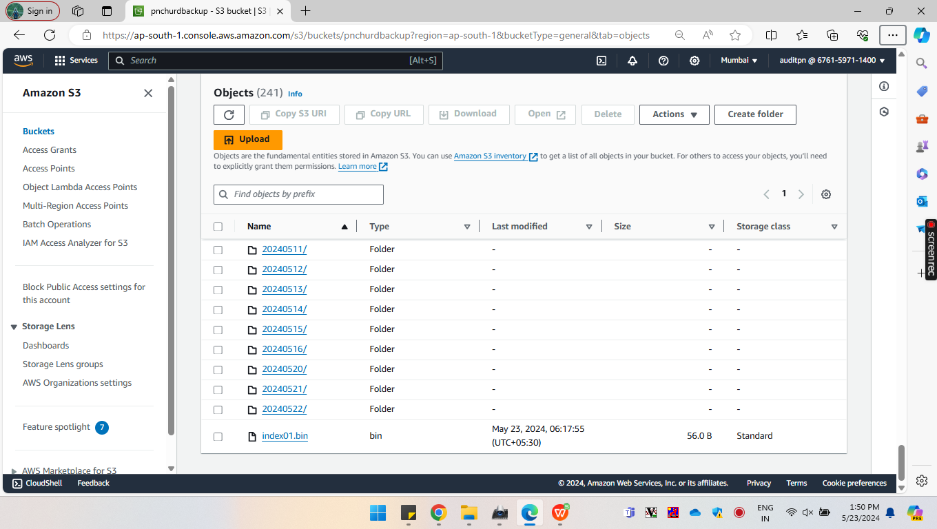
Task: Check the box for folder 20240513/
Action: click(218, 289)
